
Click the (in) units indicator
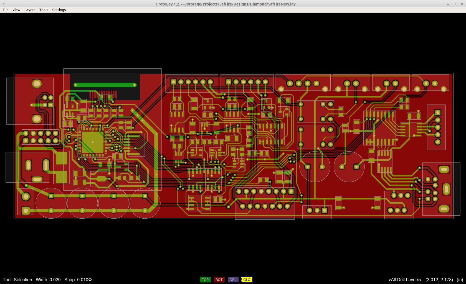click(460, 280)
